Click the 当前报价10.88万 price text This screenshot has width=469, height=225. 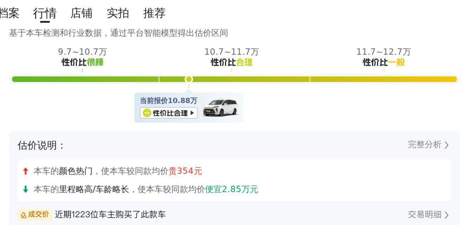(168, 101)
